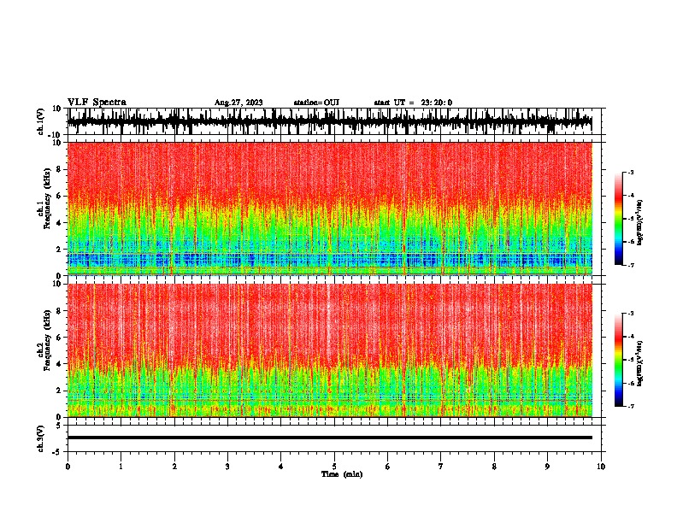
Task: Click the "-3" label on ch.1 color scale
Action: point(630,172)
